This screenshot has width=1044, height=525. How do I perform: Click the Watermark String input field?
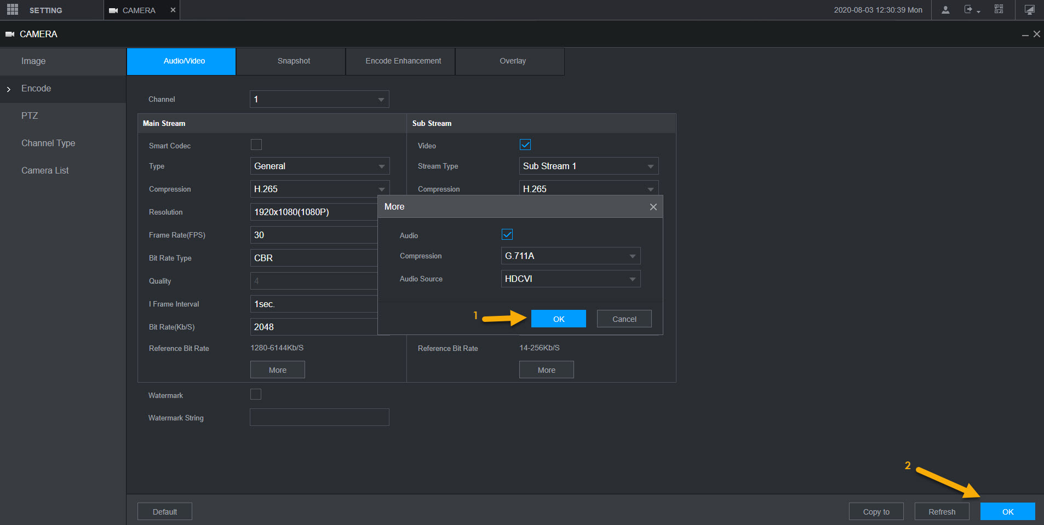pos(319,417)
